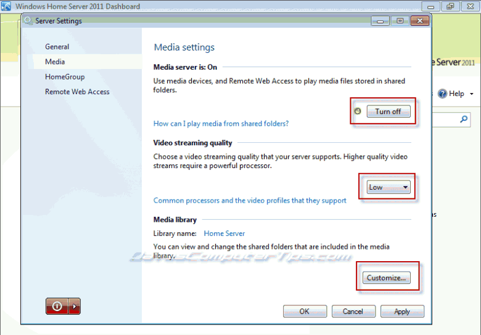Expand the shutdown options arrow
481x335 pixels.
click(x=75, y=306)
